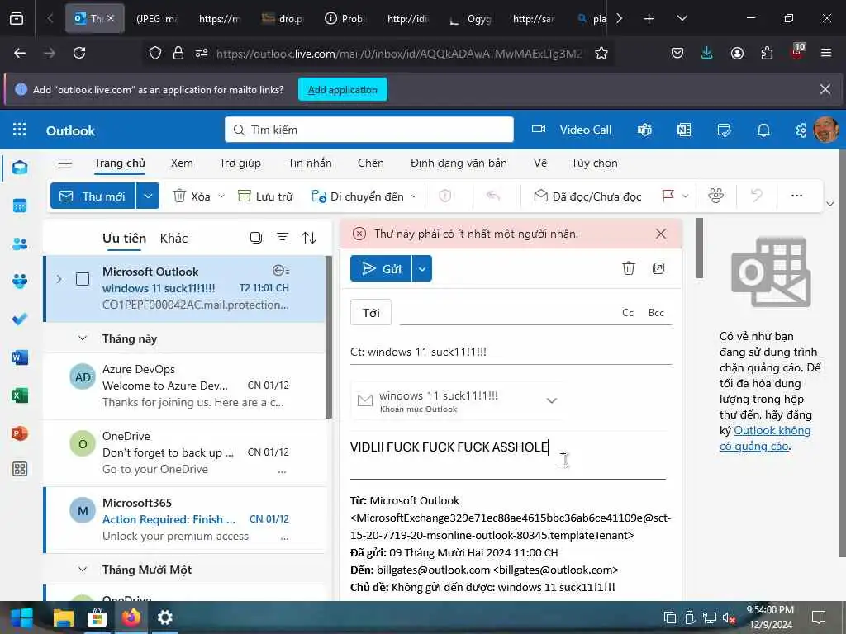
Task: Send the email with Gửi
Action: click(381, 268)
